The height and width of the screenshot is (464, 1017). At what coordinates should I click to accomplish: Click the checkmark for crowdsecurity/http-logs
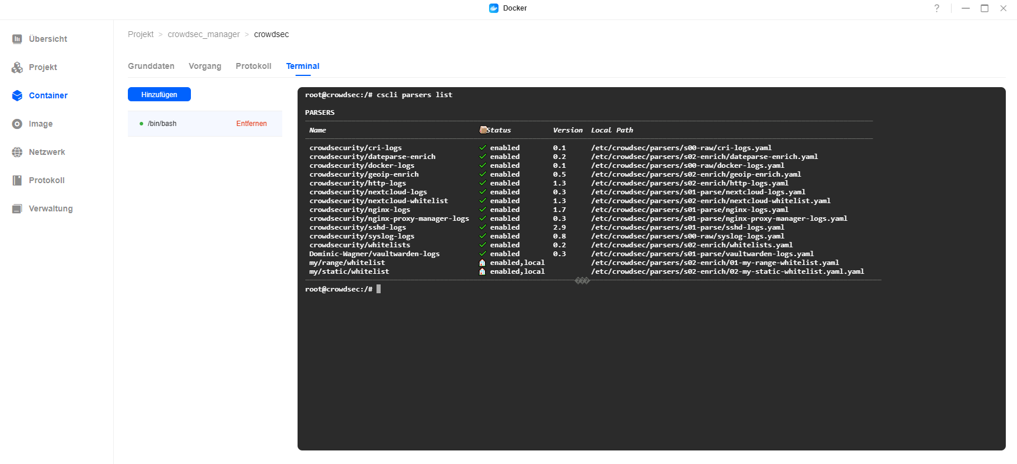click(483, 183)
